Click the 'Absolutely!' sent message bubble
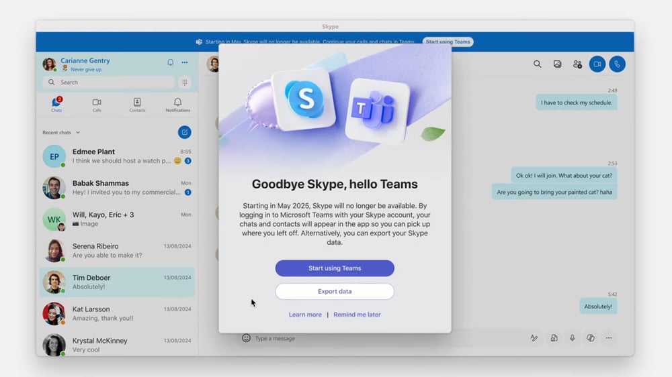The height and width of the screenshot is (377, 672). [598, 307]
